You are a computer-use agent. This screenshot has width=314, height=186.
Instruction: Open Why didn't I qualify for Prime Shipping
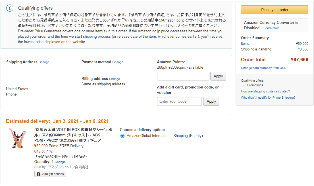268,98
